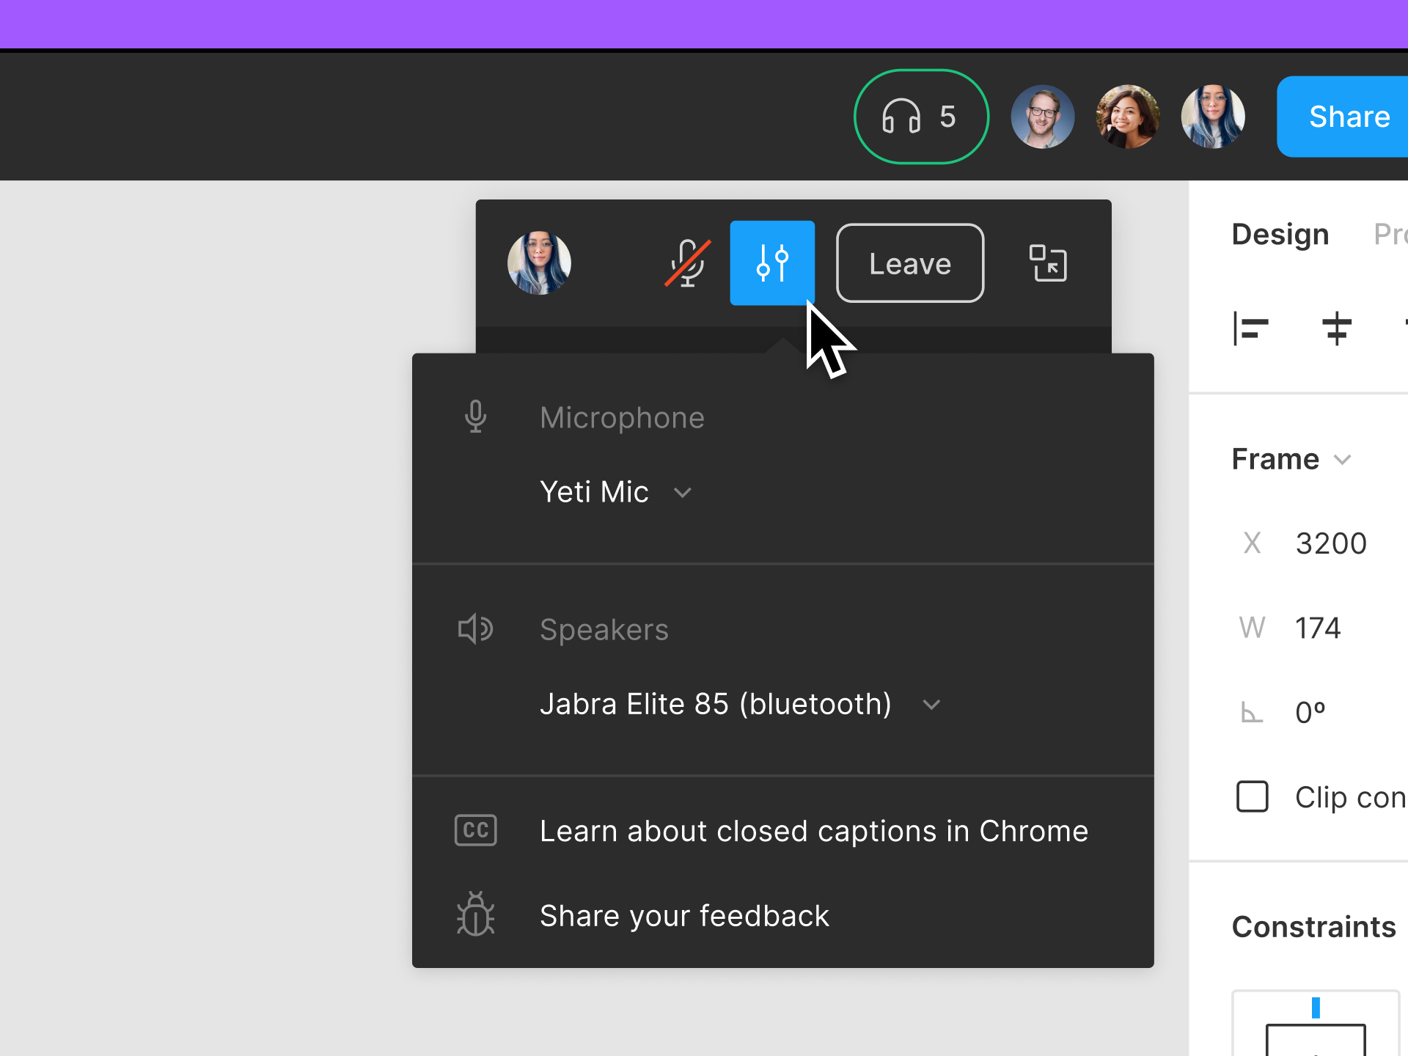This screenshot has width=1408, height=1056.
Task: Click the bug icon next to Share your feedback
Action: [475, 914]
